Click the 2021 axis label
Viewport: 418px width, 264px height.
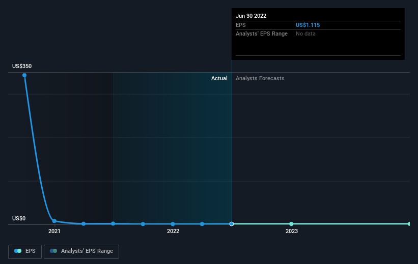click(54, 231)
